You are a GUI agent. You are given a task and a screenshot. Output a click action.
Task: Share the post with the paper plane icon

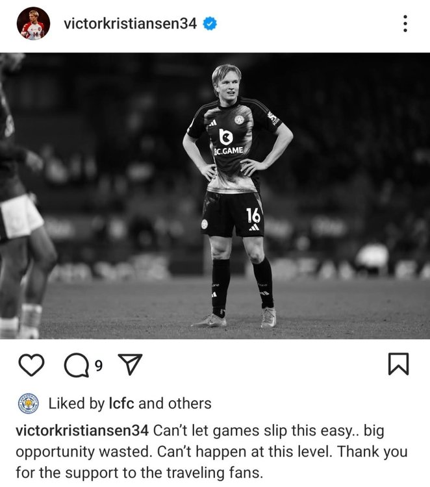131,364
